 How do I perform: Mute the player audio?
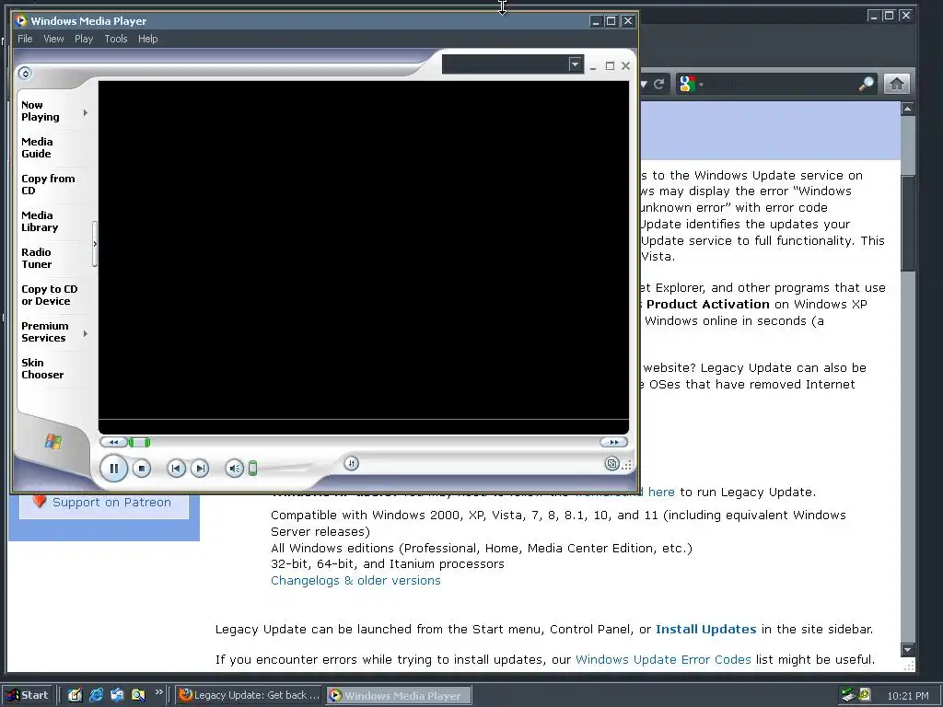click(235, 469)
